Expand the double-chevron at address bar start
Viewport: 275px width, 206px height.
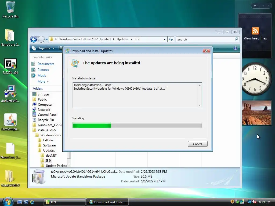56,39
